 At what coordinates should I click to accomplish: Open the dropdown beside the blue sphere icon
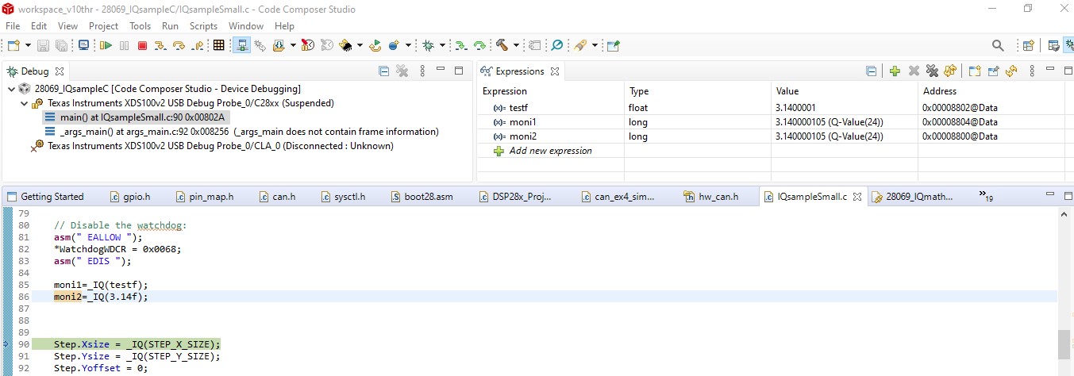[x=408, y=46]
